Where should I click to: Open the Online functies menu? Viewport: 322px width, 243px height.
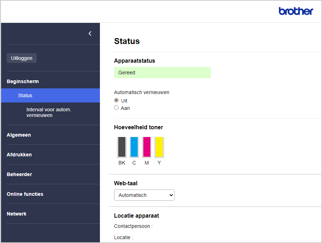[25, 194]
